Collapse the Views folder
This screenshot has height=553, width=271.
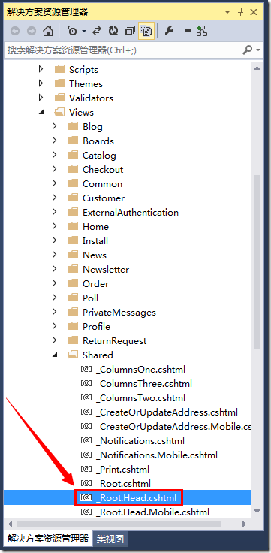click(41, 113)
